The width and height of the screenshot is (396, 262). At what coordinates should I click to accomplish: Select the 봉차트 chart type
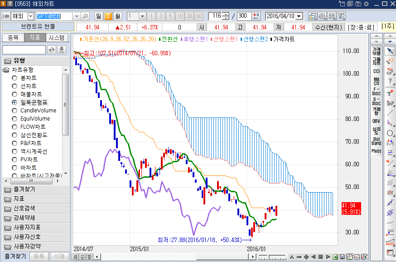pos(15,78)
